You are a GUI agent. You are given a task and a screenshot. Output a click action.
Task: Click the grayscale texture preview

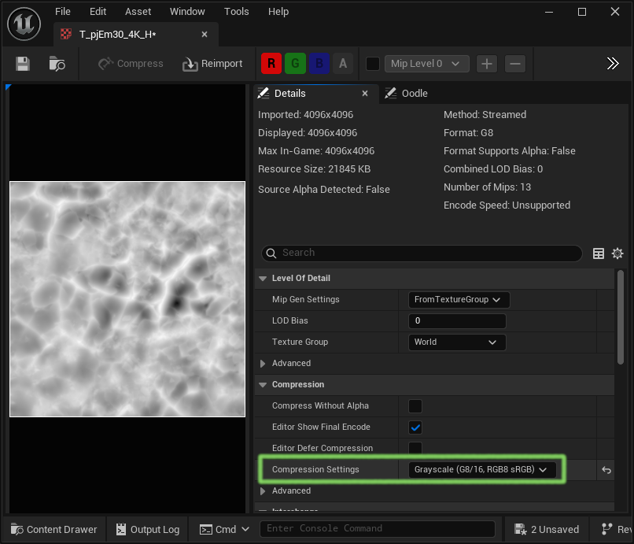coord(127,298)
